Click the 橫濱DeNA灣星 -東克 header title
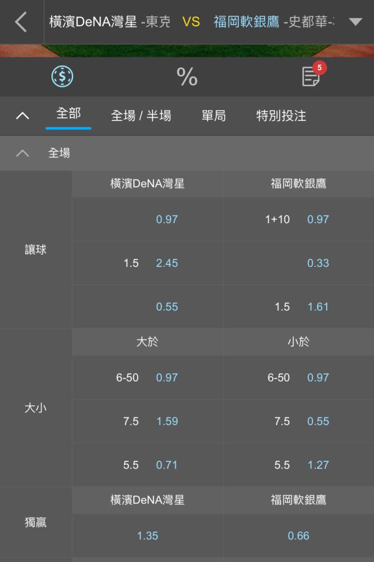The width and height of the screenshot is (374, 562). click(109, 22)
